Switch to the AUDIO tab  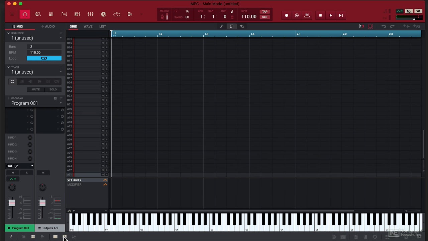click(x=48, y=26)
